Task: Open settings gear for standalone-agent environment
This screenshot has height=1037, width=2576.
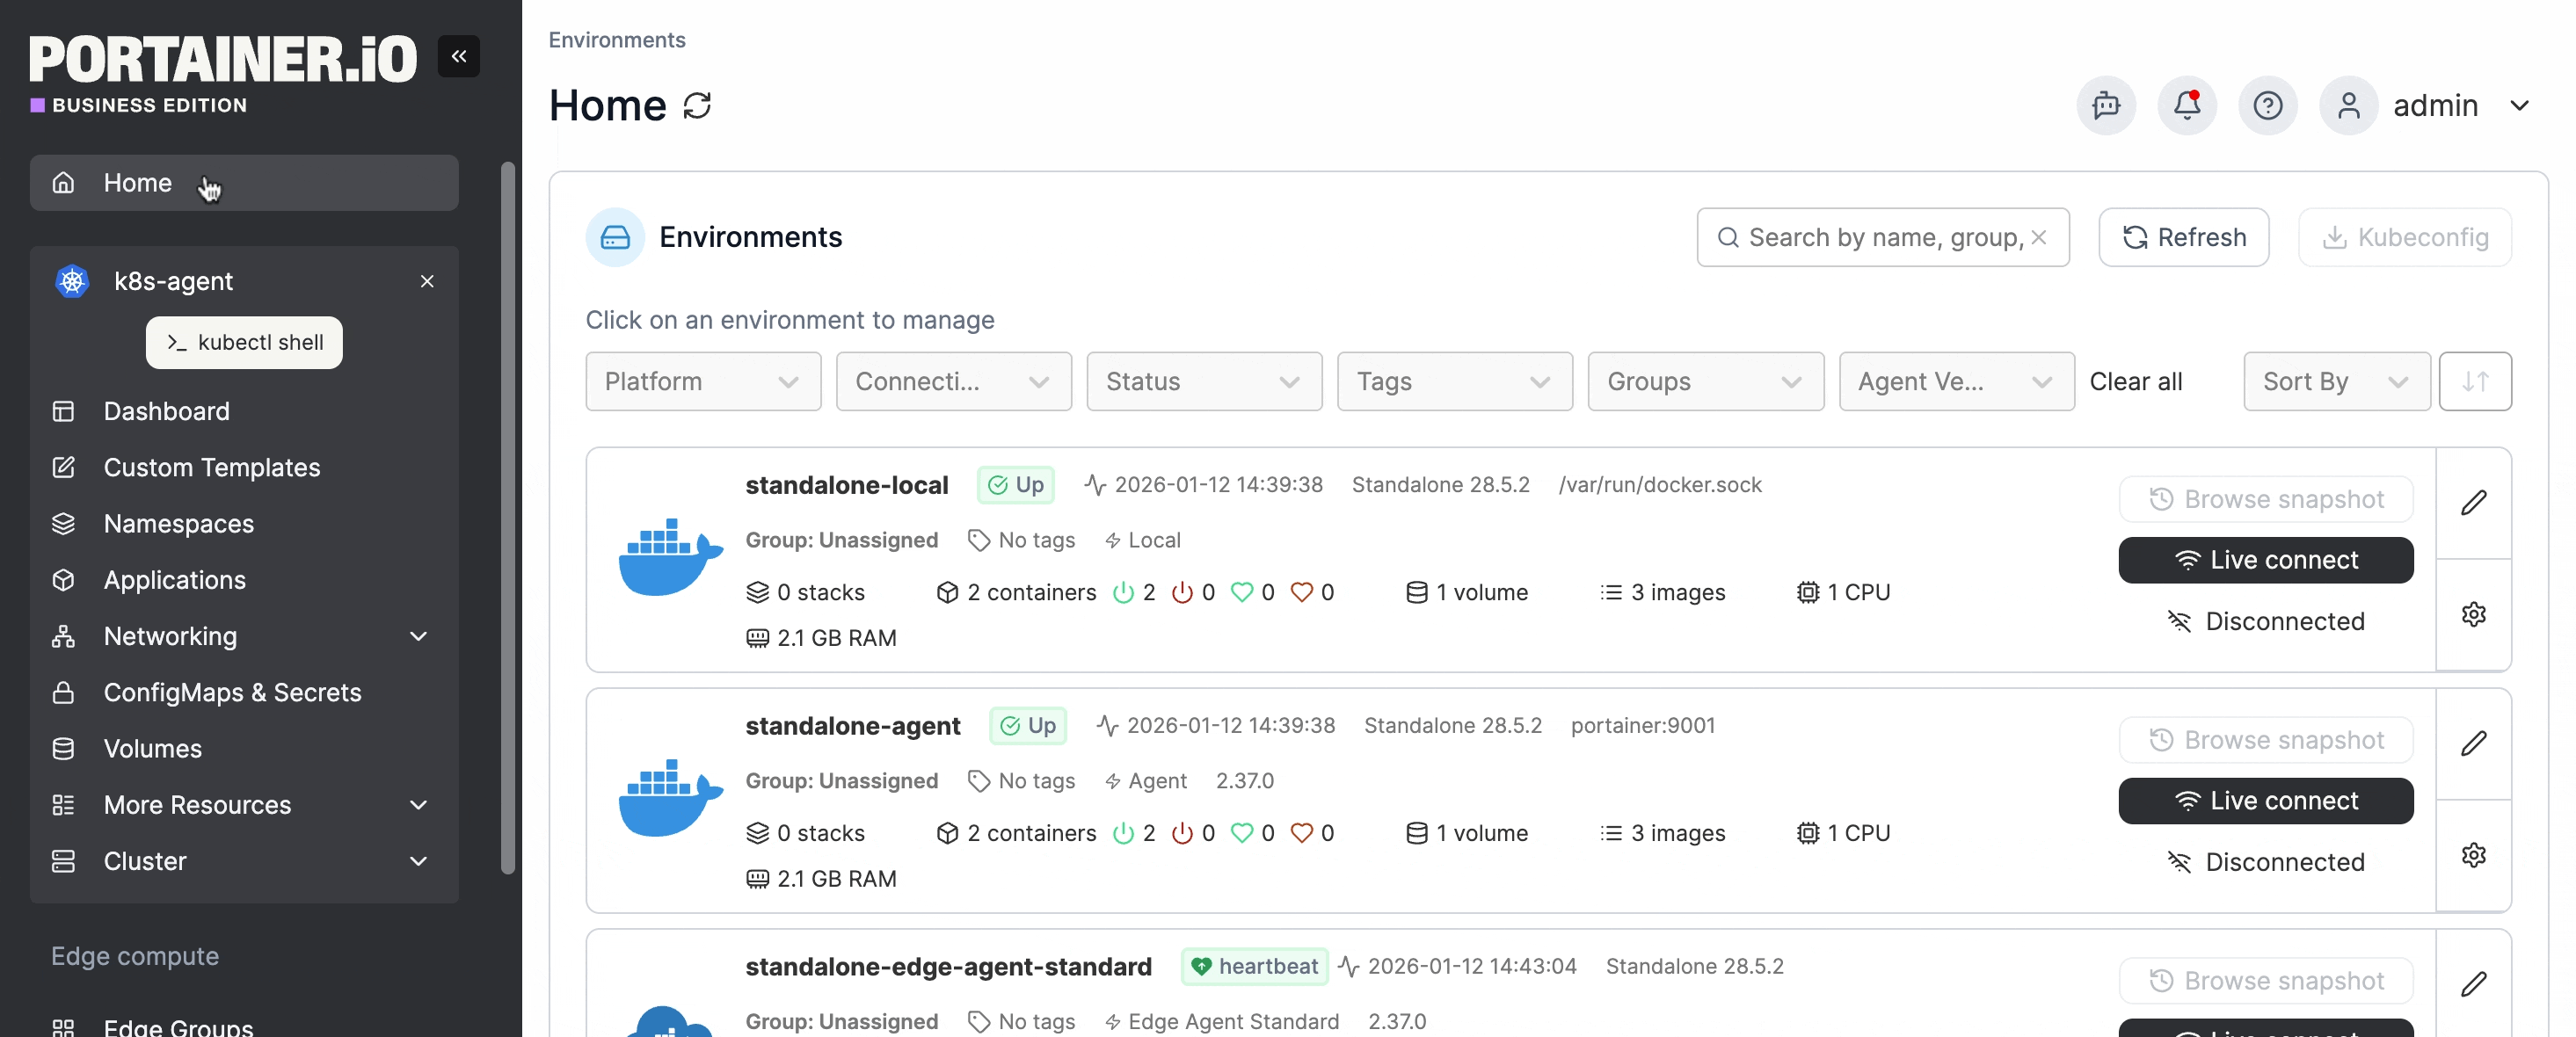Action: coord(2473,855)
